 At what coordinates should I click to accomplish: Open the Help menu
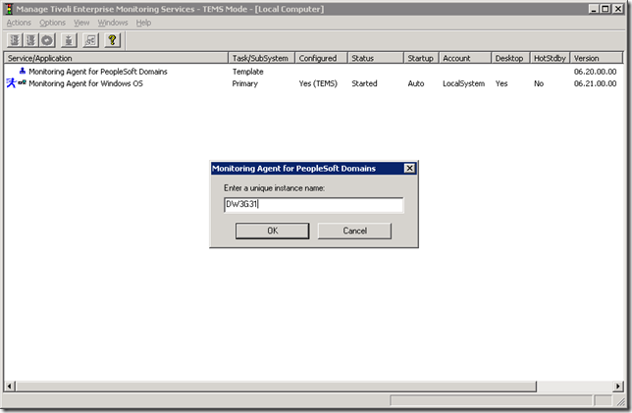[x=143, y=23]
